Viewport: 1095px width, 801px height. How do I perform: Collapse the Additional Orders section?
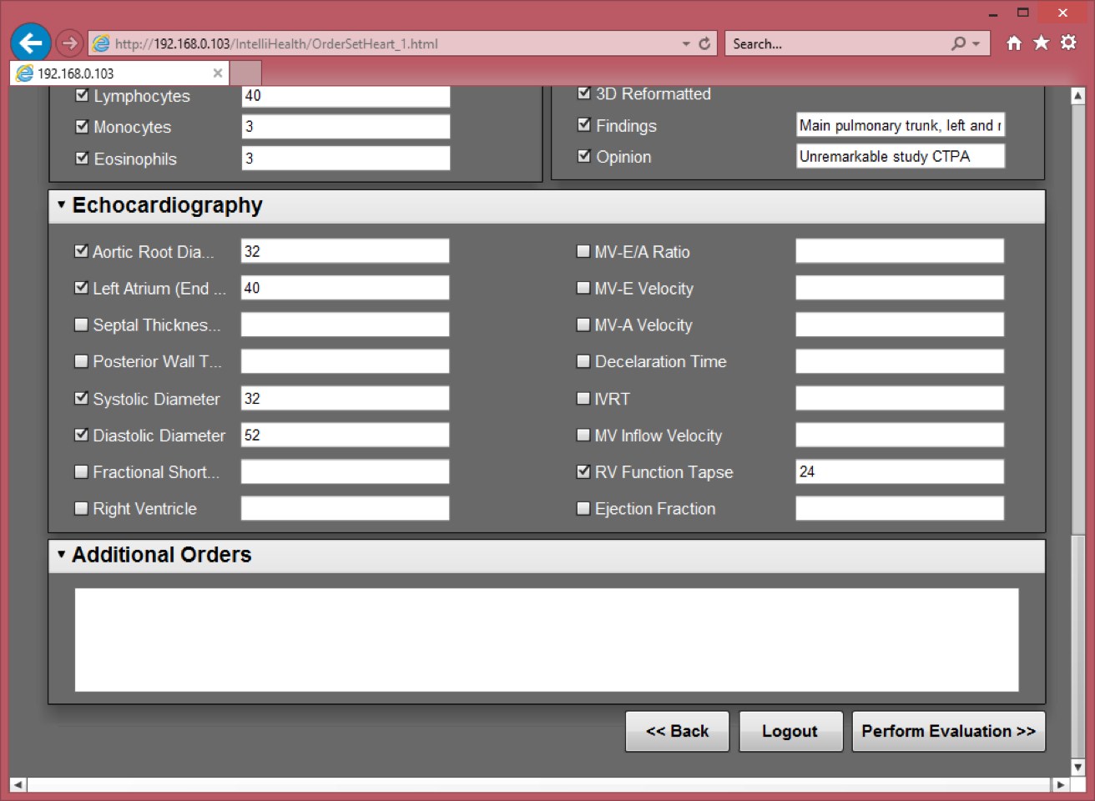tap(61, 555)
